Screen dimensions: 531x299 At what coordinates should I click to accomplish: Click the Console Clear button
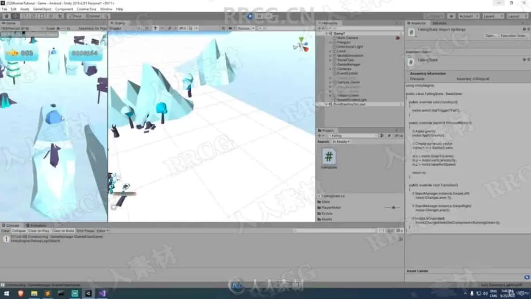[x=5, y=231]
